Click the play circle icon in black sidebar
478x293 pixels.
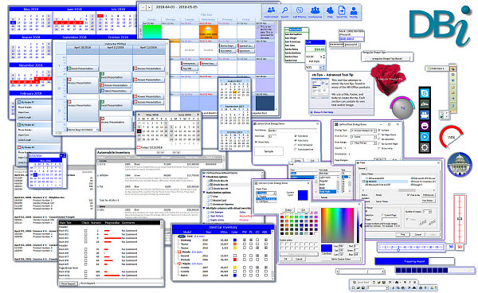click(425, 136)
